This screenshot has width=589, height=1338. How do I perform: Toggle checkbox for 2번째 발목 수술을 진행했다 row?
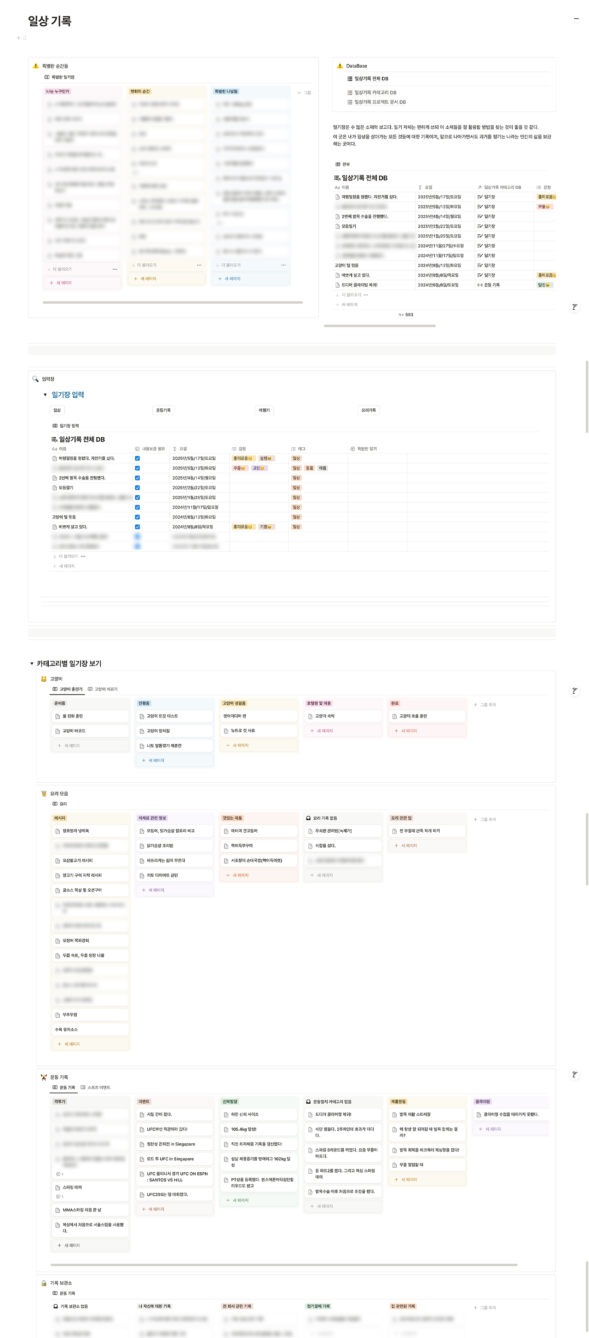pos(137,478)
